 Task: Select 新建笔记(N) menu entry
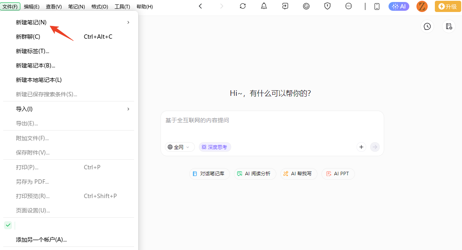[69, 22]
